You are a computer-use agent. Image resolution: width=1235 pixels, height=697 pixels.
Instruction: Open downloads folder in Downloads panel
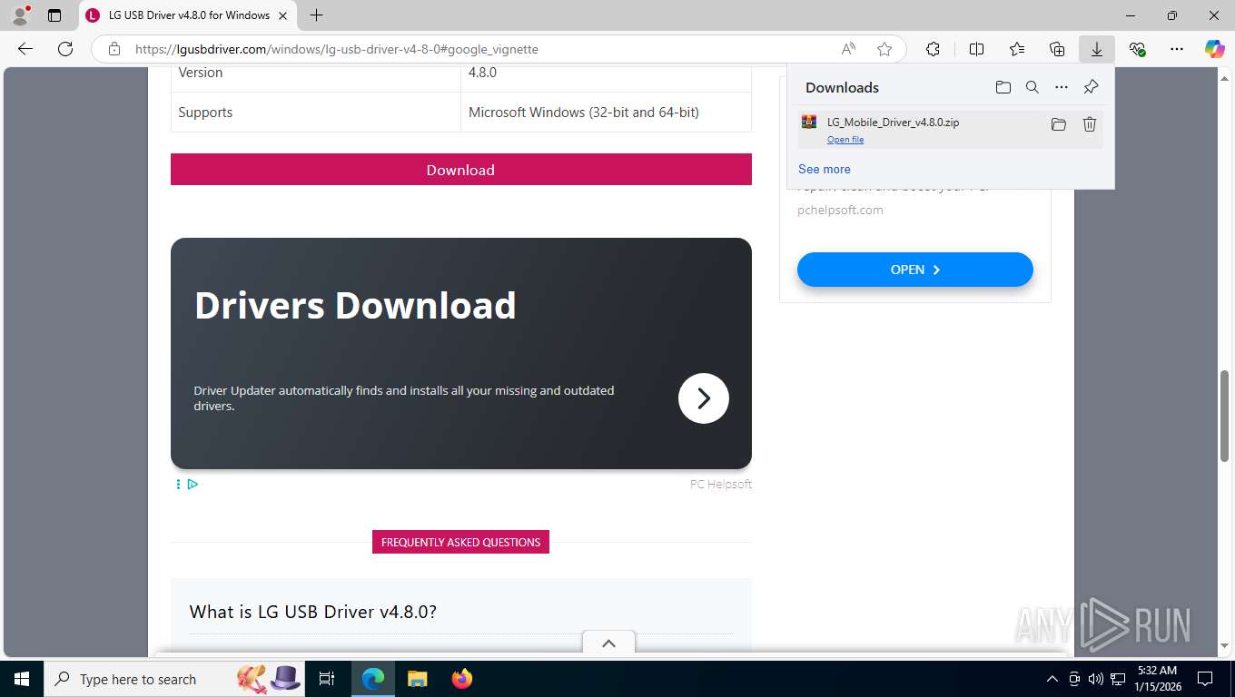1003,87
